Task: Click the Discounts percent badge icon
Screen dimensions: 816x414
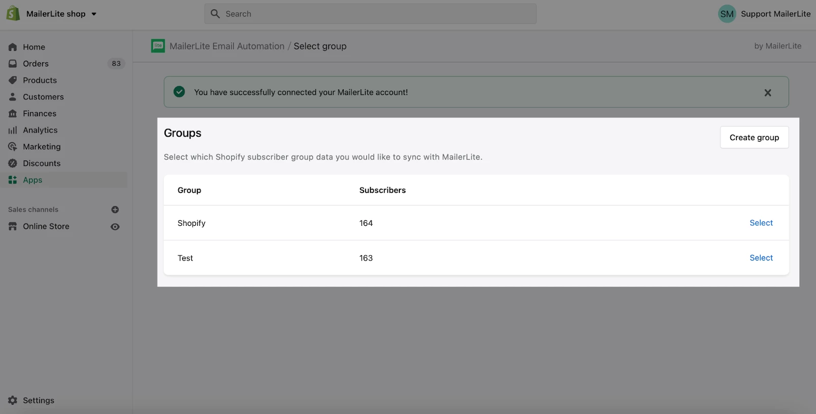Action: tap(13, 163)
